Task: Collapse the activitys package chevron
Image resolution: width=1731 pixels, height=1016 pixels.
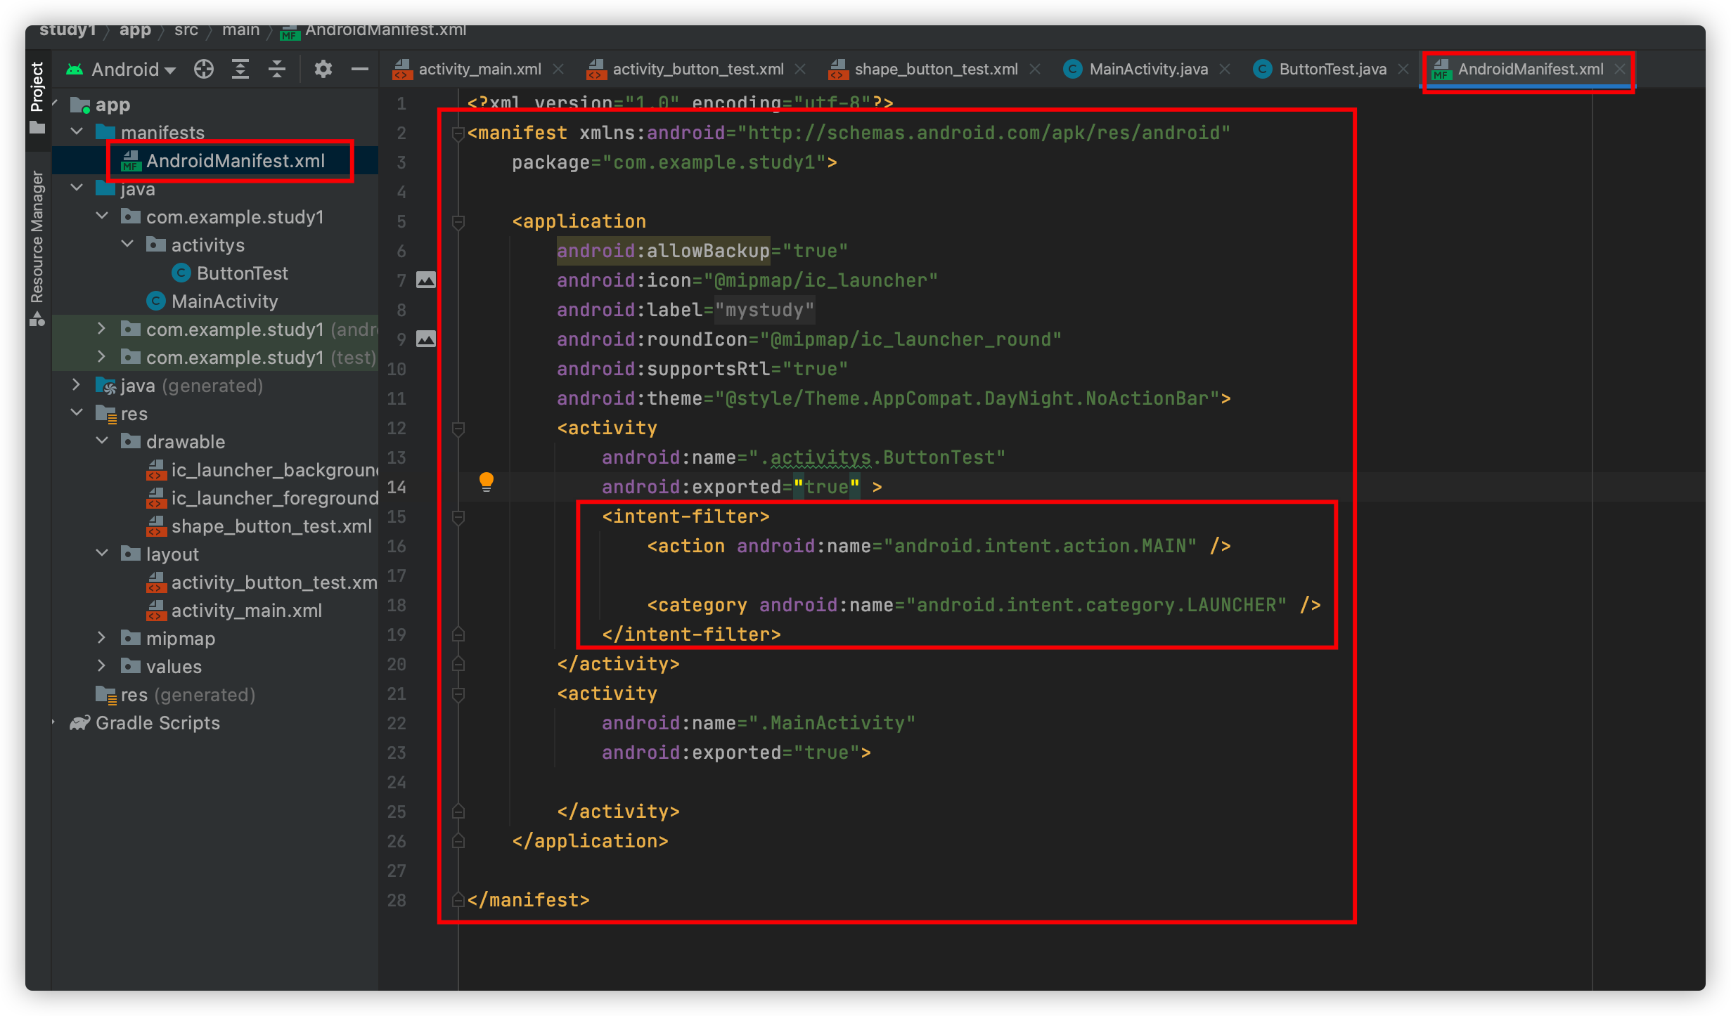Action: (x=128, y=245)
